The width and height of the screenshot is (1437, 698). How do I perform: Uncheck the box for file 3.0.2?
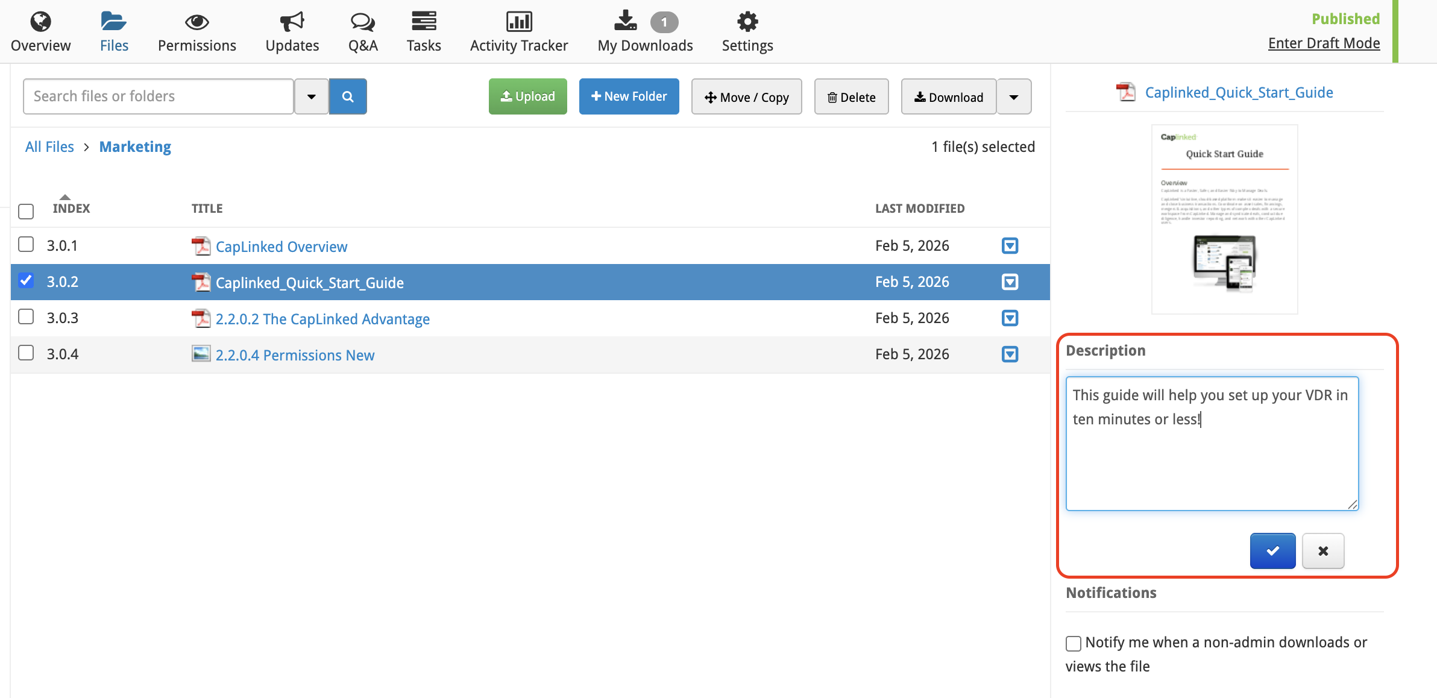pyautogui.click(x=26, y=280)
